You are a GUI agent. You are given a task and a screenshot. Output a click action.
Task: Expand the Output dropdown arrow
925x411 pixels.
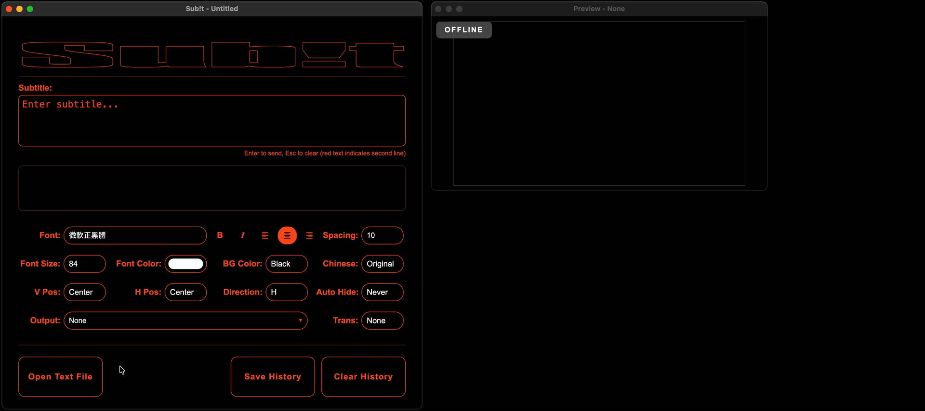point(300,321)
